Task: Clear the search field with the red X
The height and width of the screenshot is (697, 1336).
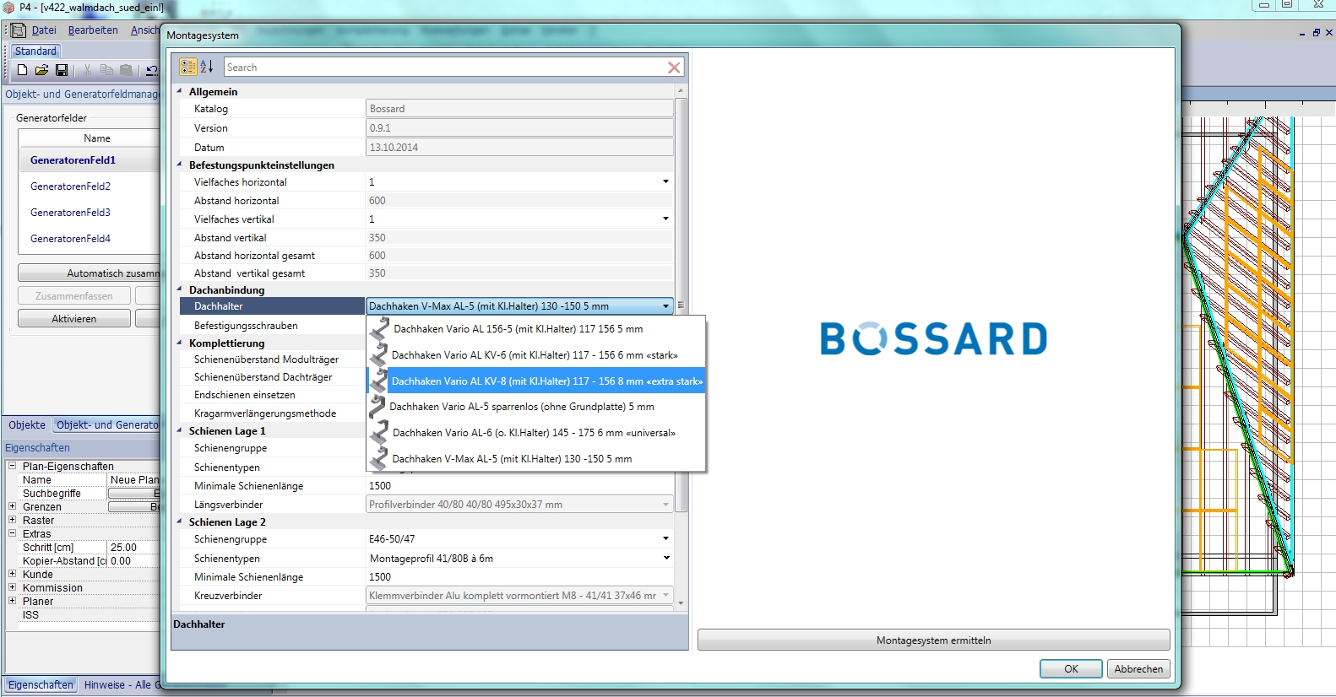Action: pyautogui.click(x=674, y=68)
